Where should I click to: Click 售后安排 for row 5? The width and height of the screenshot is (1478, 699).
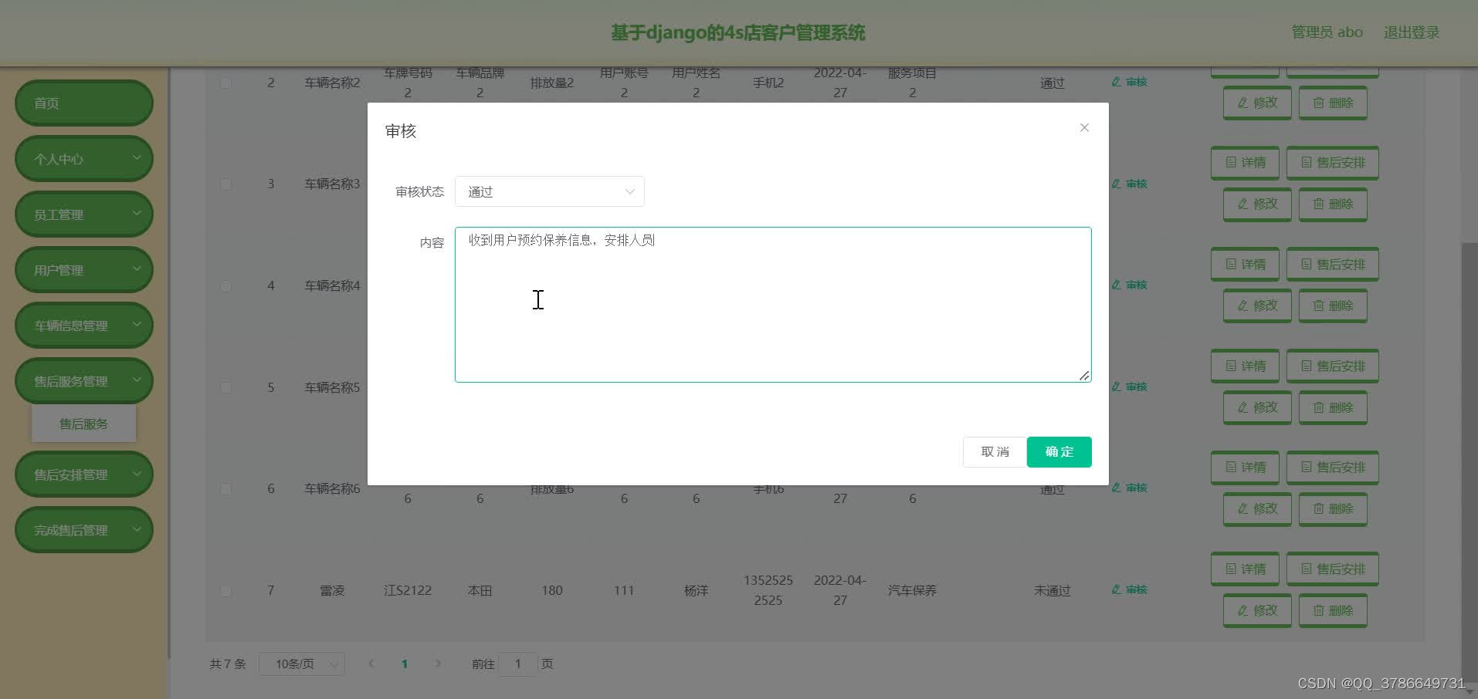point(1333,366)
